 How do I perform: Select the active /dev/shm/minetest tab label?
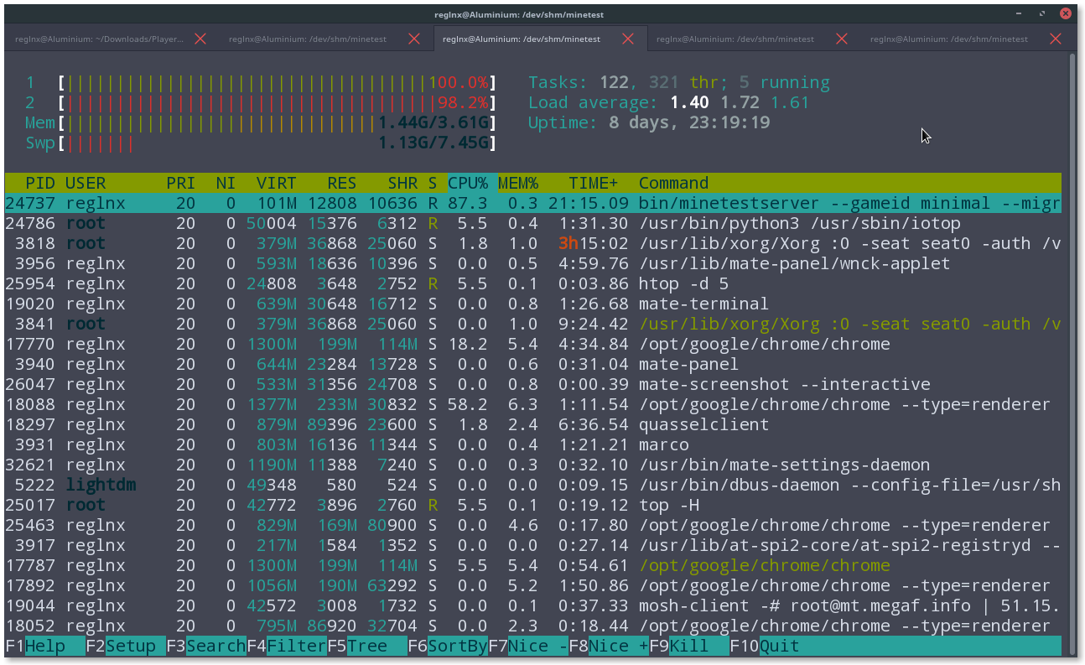pyautogui.click(x=521, y=39)
